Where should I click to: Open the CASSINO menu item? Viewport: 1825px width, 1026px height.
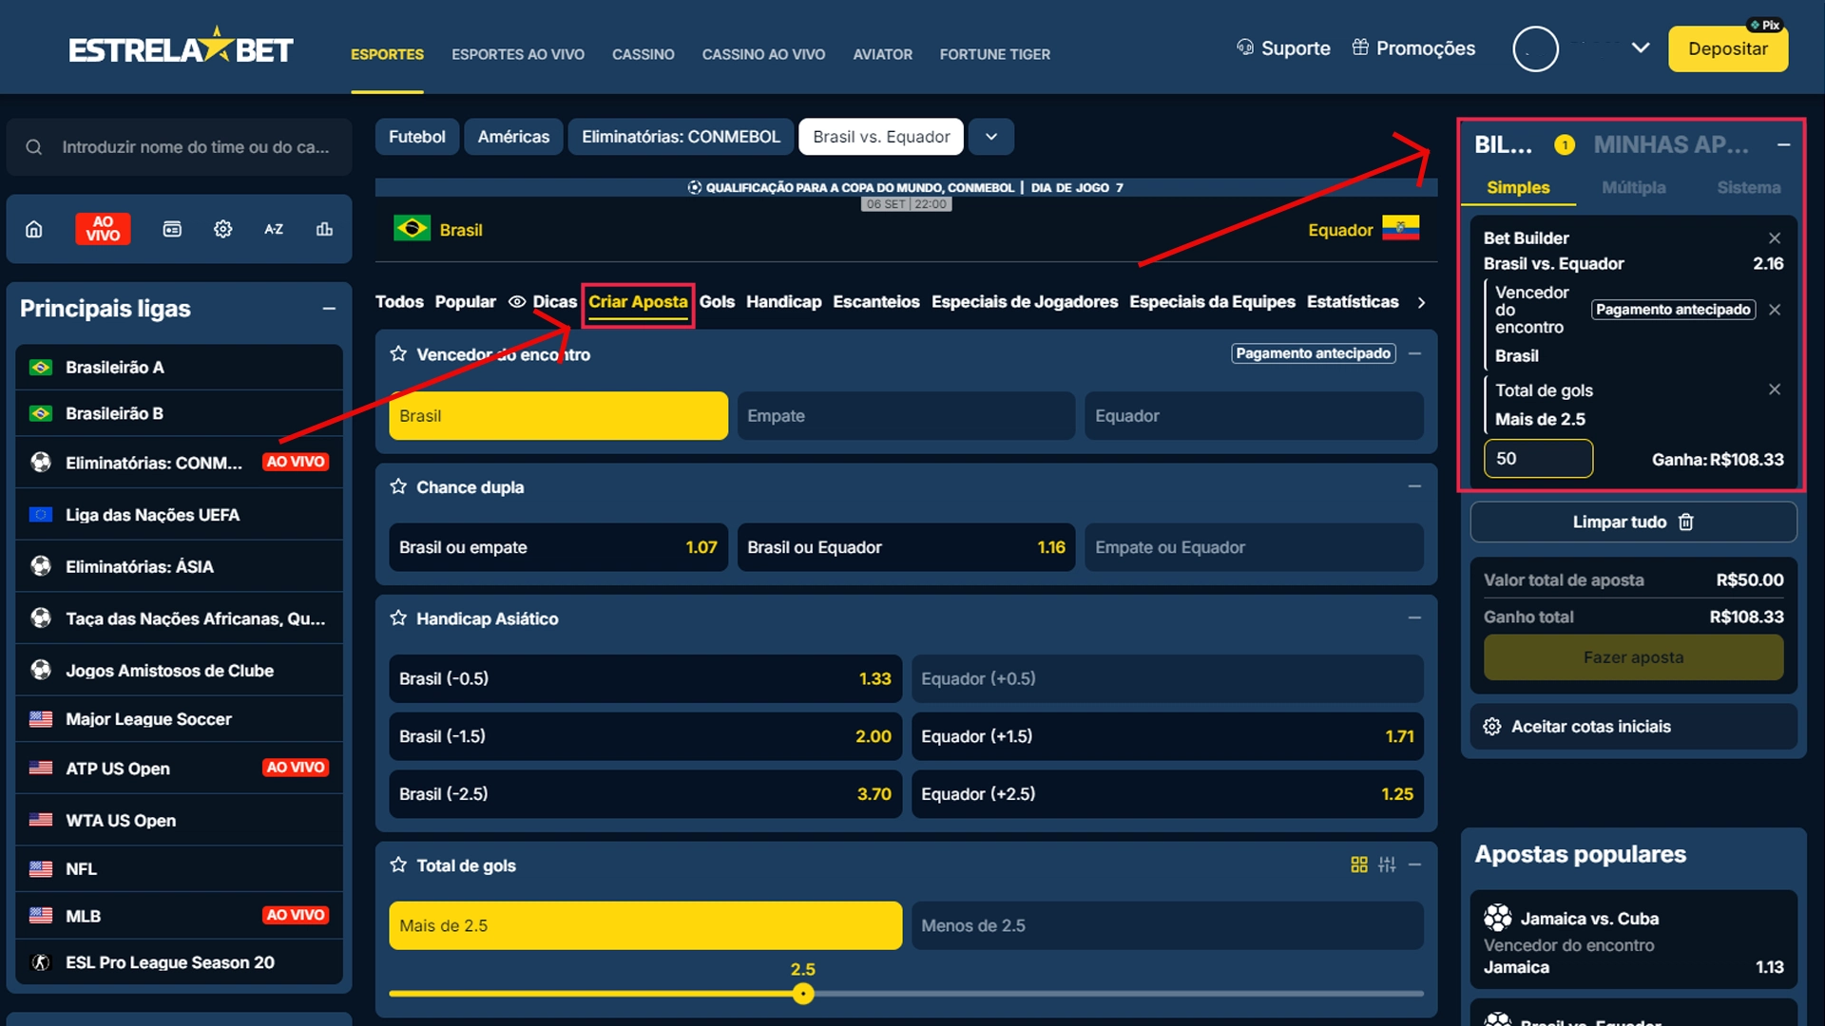click(x=644, y=54)
